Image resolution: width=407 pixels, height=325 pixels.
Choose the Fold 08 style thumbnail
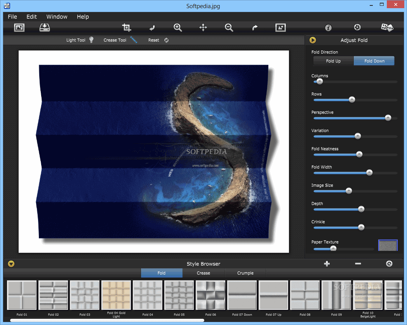(x=305, y=295)
